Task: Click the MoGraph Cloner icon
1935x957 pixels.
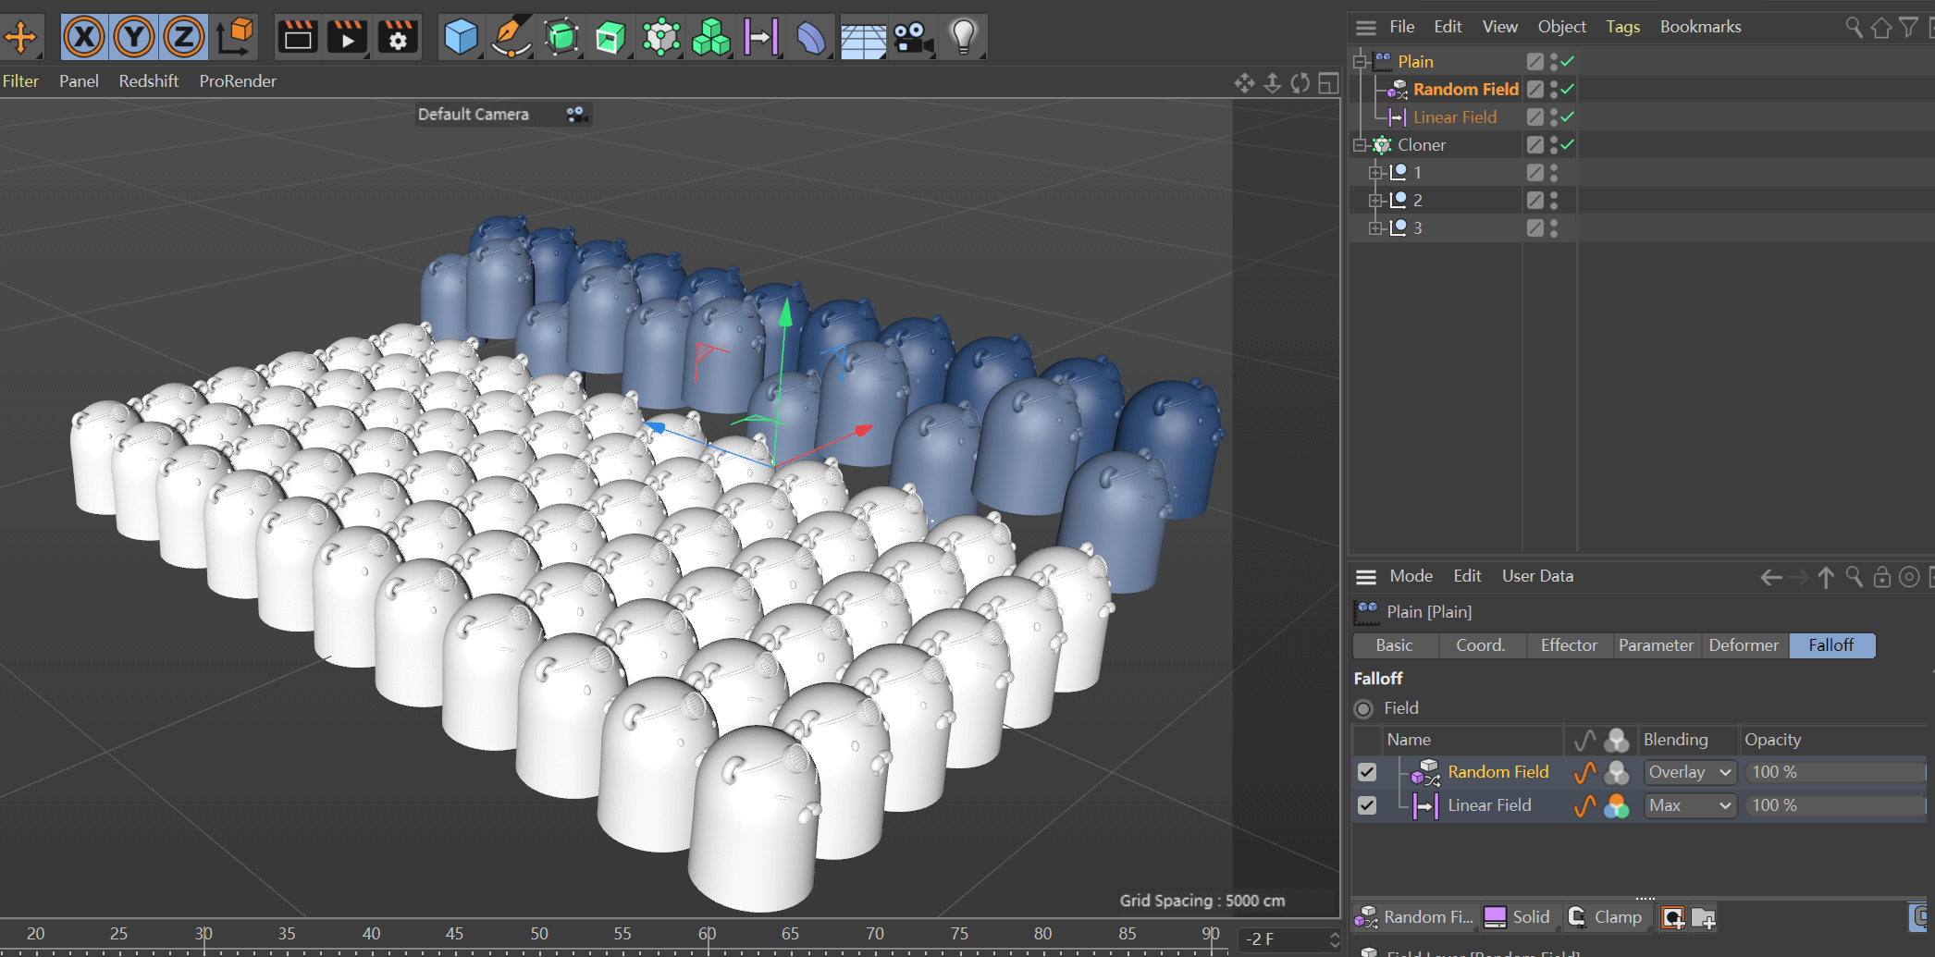Action: point(661,37)
